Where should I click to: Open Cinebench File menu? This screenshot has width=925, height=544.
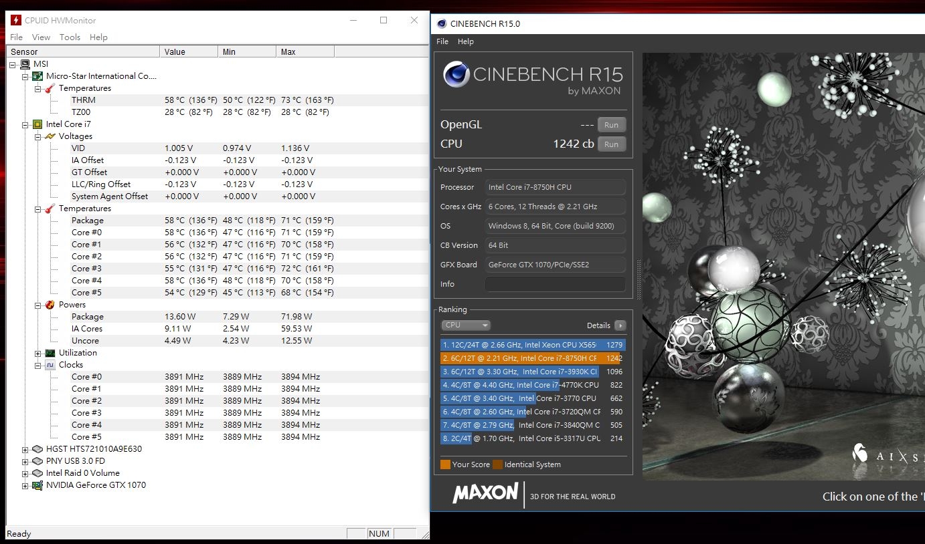tap(442, 41)
